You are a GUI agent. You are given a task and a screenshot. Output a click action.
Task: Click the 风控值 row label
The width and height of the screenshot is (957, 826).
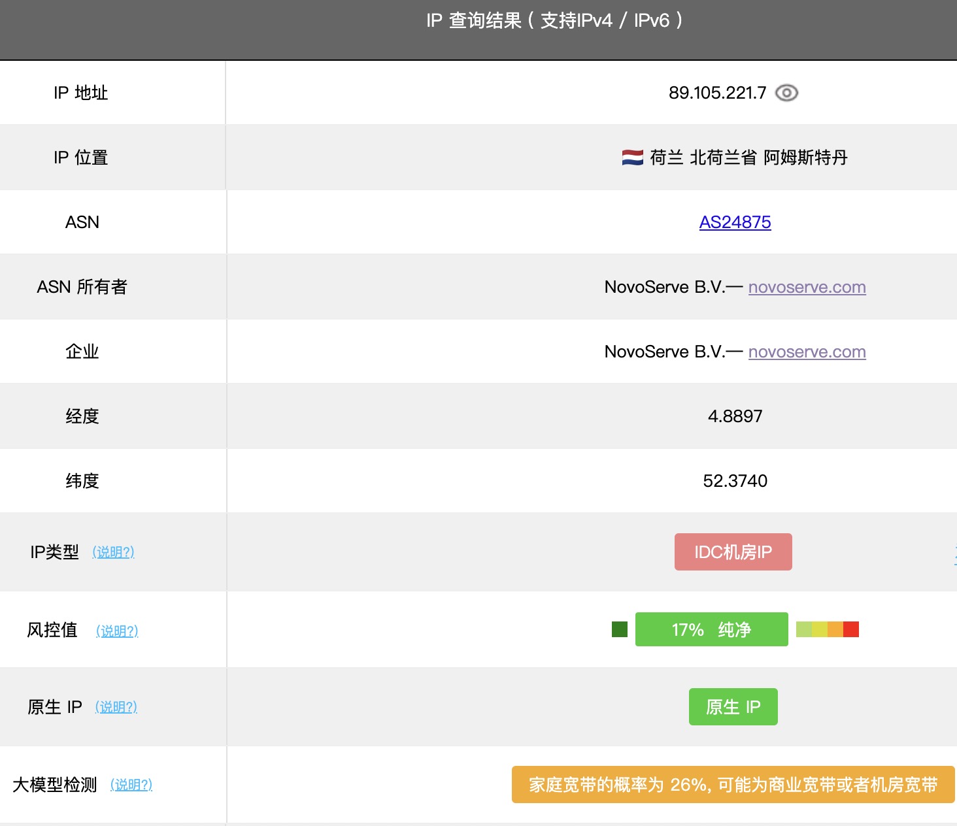[x=52, y=630]
